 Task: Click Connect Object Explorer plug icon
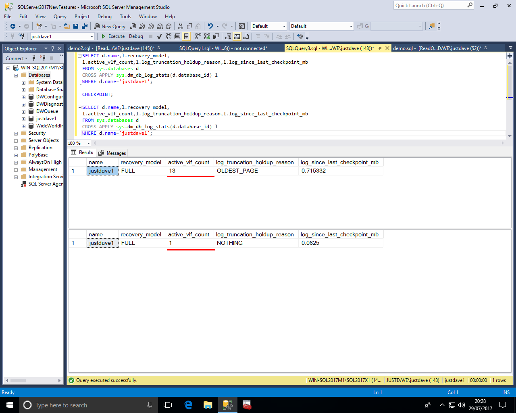coord(34,58)
